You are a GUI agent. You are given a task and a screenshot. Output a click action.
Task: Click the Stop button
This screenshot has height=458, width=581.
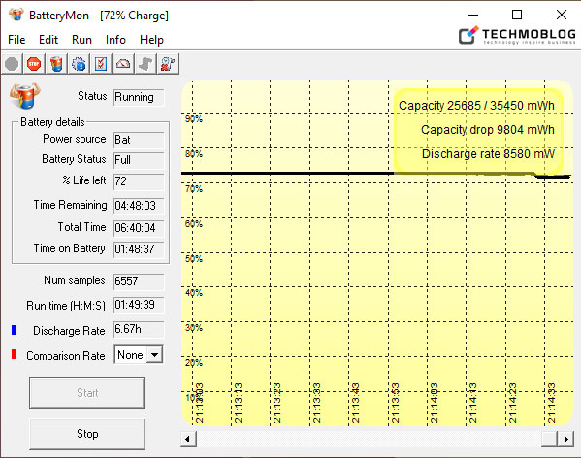[87, 434]
